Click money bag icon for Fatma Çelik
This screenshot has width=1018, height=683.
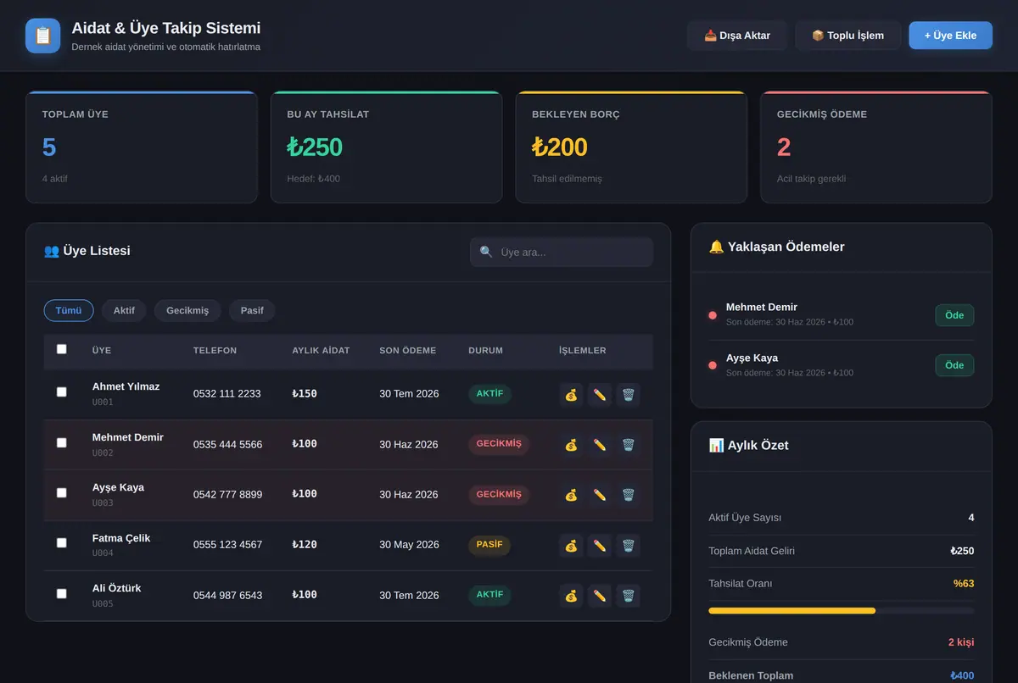pyautogui.click(x=571, y=546)
